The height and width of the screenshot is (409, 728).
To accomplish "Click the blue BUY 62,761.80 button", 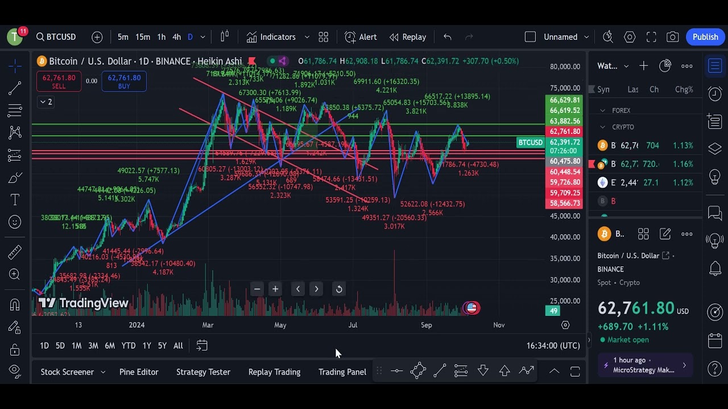I will [124, 82].
